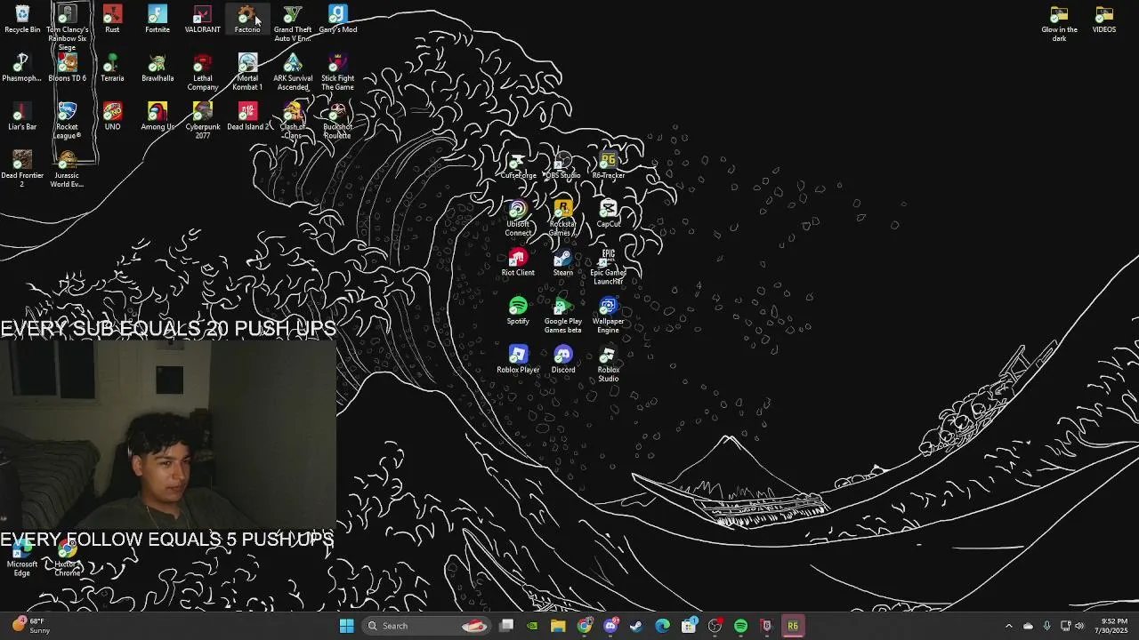The height and width of the screenshot is (640, 1139).
Task: Open the CurseForge desktop shortcut
Action: point(518,166)
